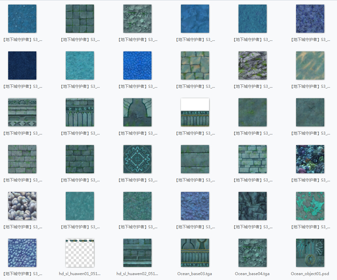Select the carved frieze with zigzag border thumbnail
The height and width of the screenshot is (280, 337).
(x=22, y=112)
